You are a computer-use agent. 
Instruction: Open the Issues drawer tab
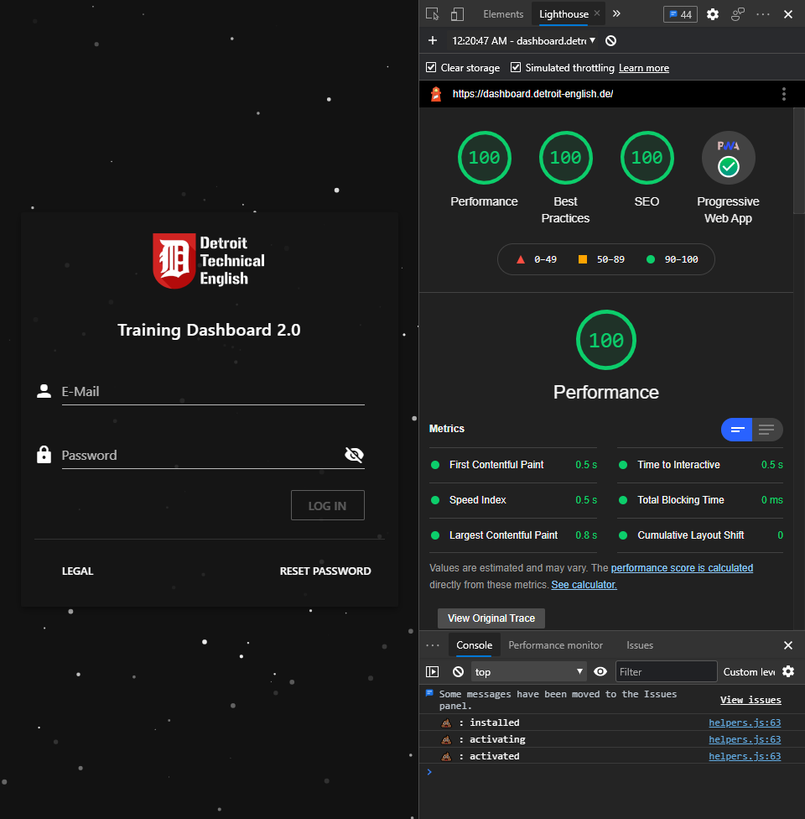coord(640,645)
